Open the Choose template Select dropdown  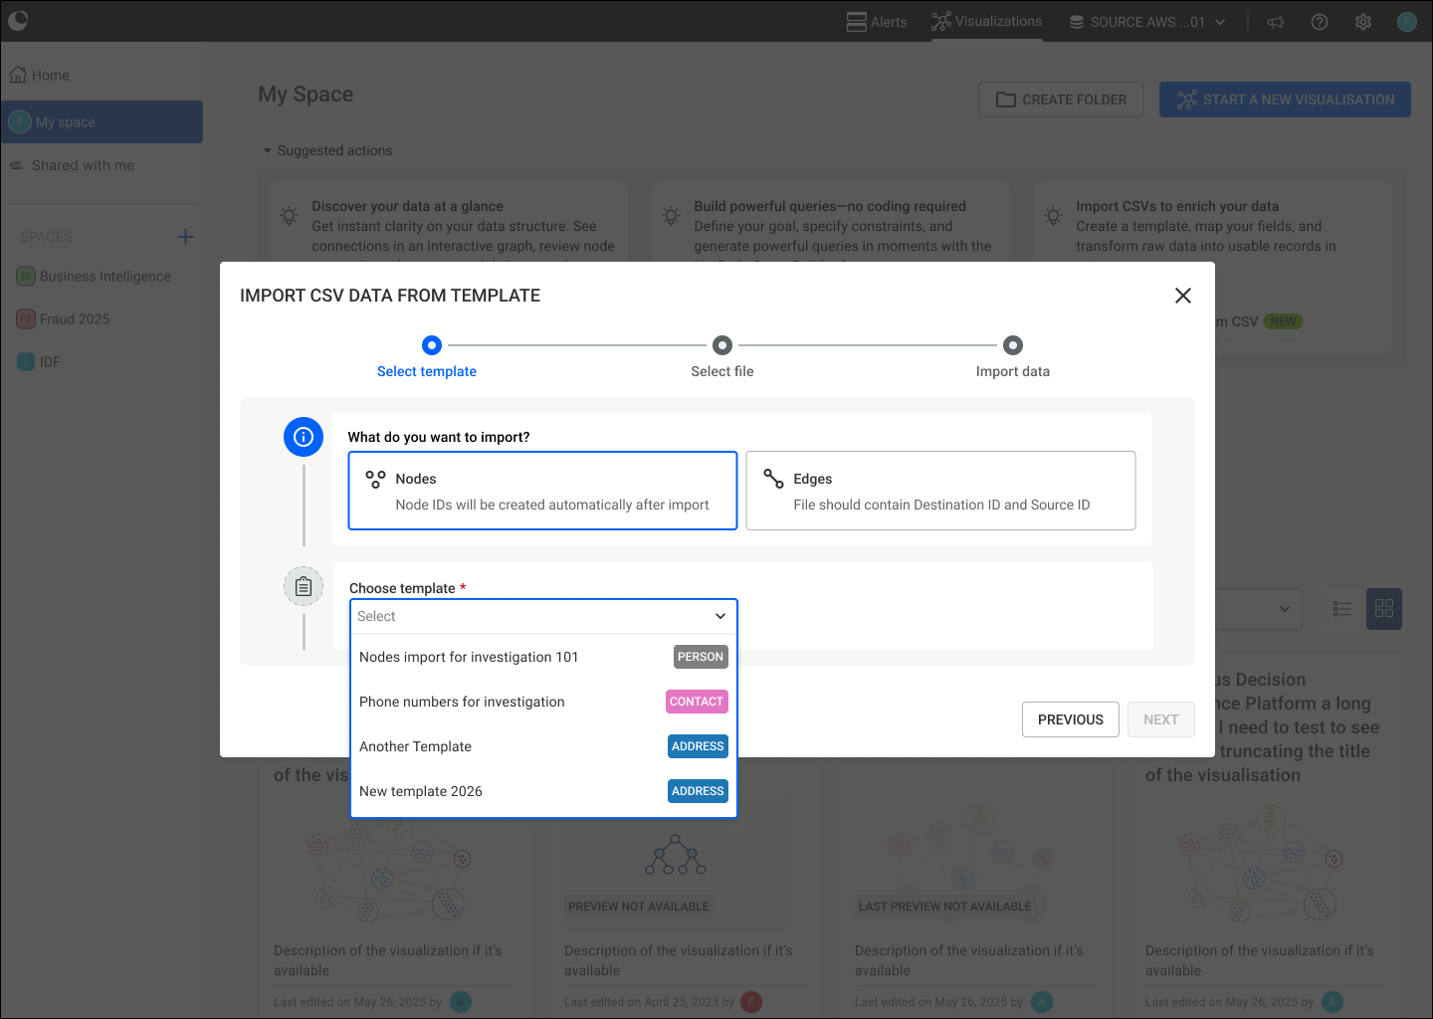542,615
